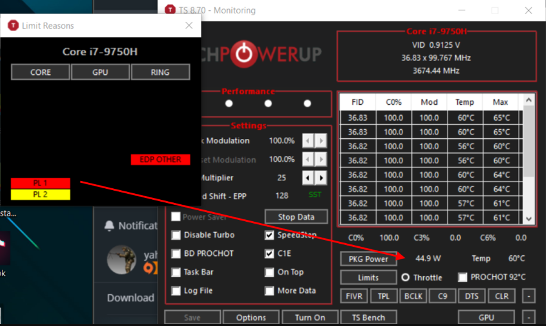Open the Options button
The image size is (546, 326).
[x=251, y=317]
